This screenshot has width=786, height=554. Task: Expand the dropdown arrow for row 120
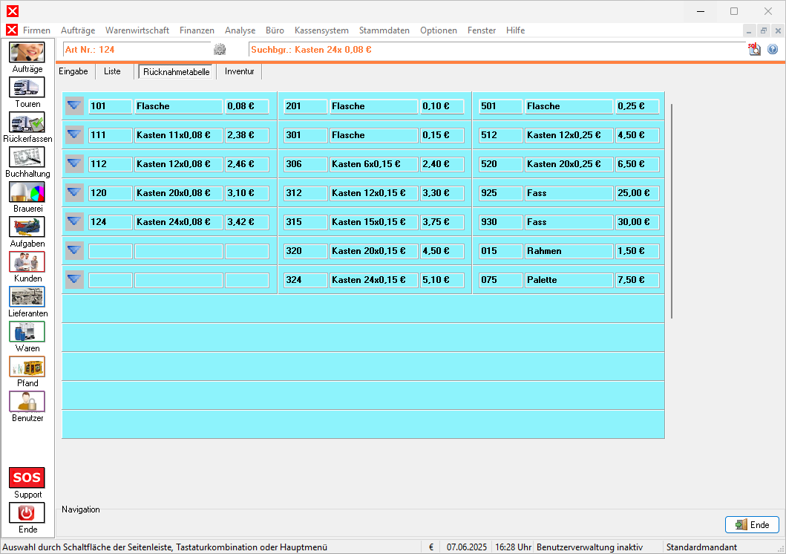click(x=74, y=193)
